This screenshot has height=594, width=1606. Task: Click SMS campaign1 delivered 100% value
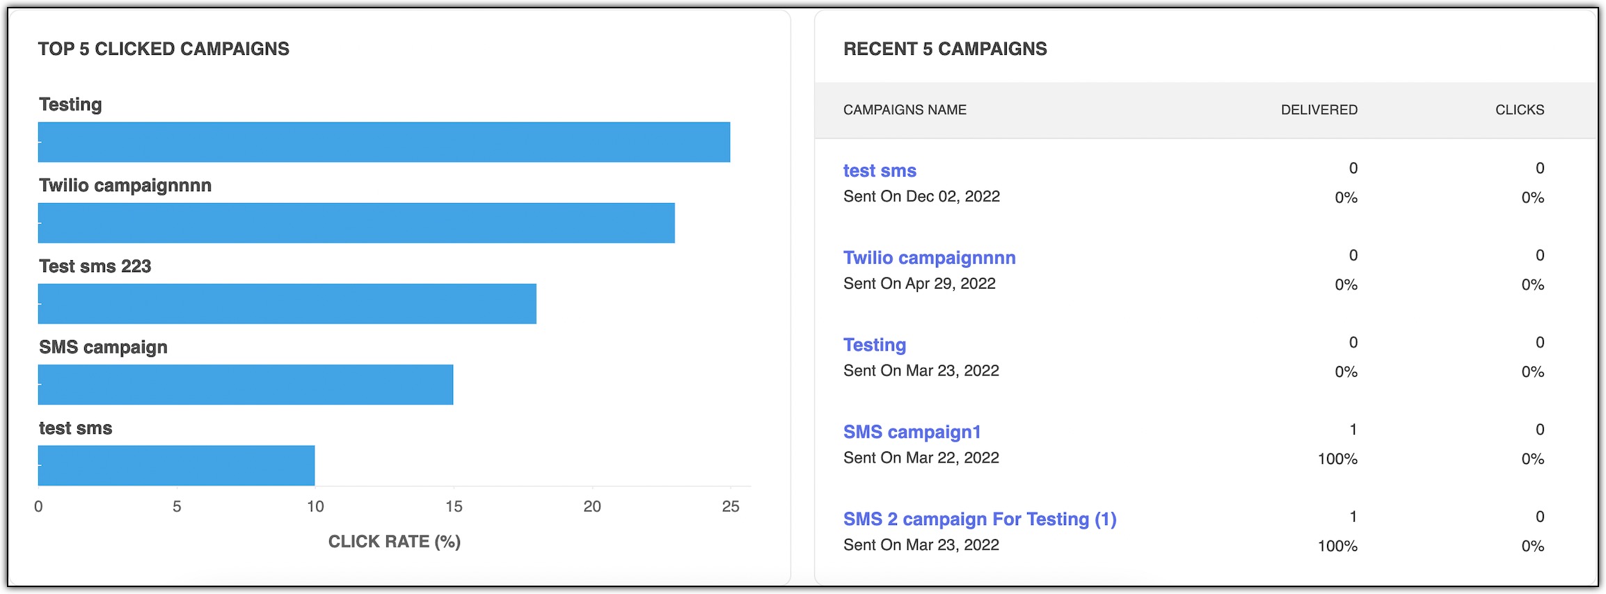(x=1337, y=459)
